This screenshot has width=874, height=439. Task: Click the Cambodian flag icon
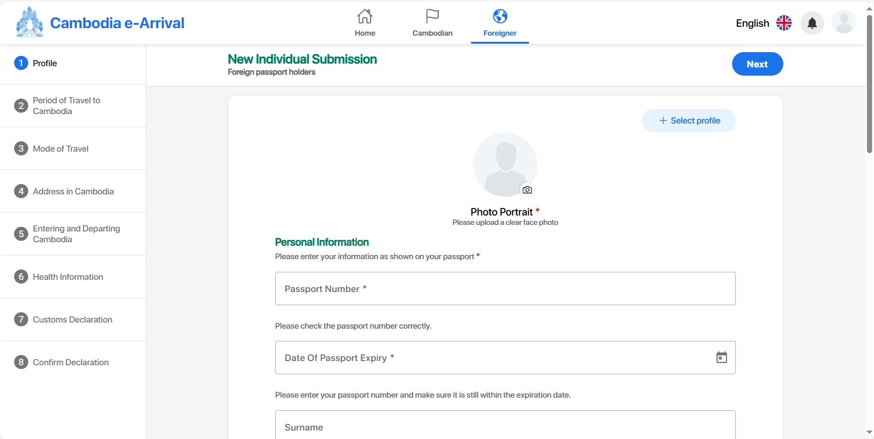coord(432,16)
